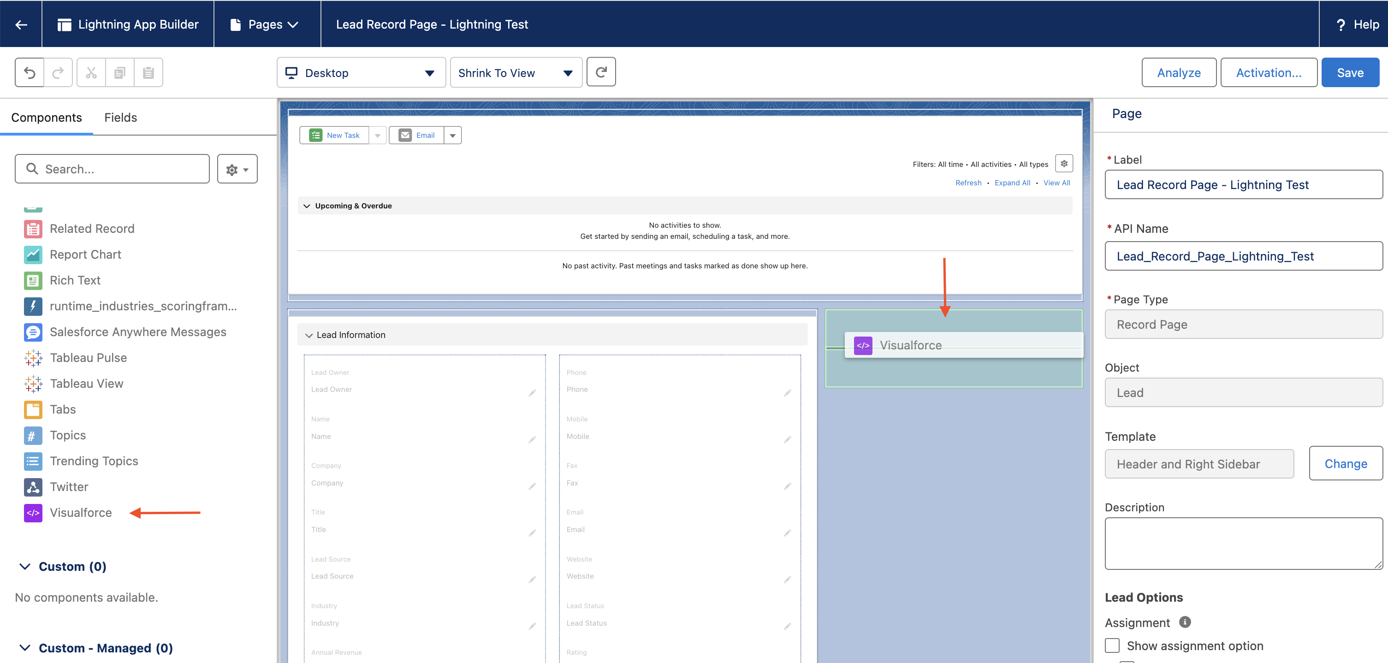The image size is (1388, 663).
Task: Select the Tabs component icon
Action: click(33, 410)
